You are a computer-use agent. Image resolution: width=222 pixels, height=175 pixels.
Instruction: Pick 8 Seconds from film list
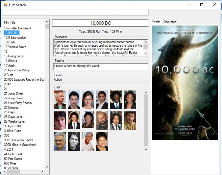11,168
